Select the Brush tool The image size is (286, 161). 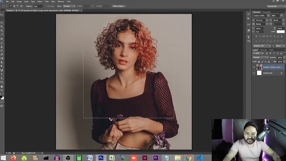(2, 42)
